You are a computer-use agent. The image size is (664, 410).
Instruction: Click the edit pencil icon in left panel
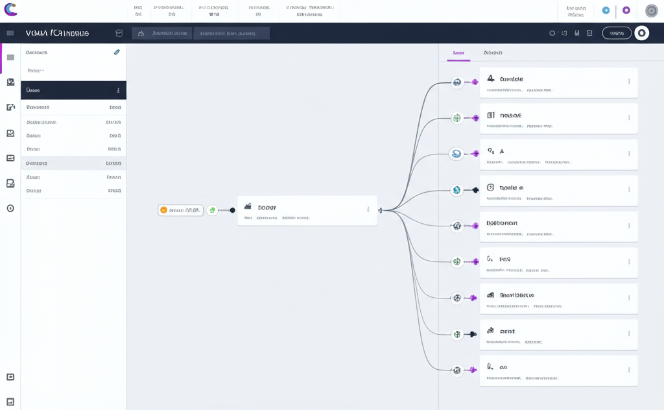117,53
